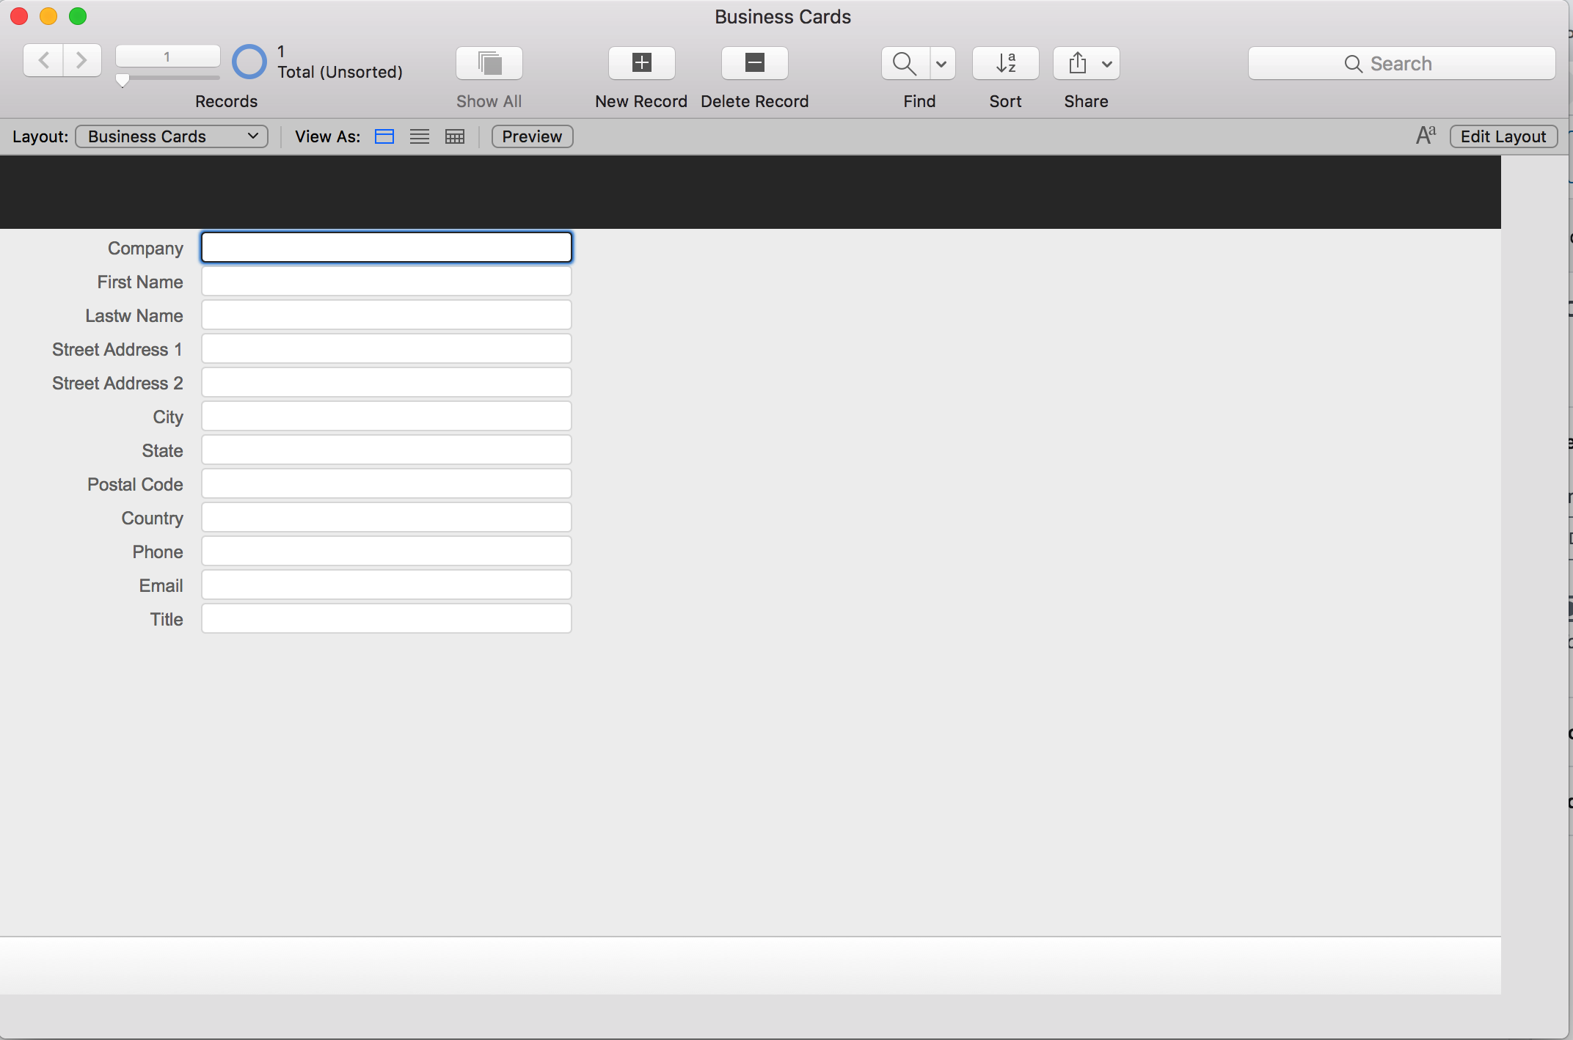The width and height of the screenshot is (1573, 1040).
Task: Click the toolbar Search field
Action: [1402, 64]
